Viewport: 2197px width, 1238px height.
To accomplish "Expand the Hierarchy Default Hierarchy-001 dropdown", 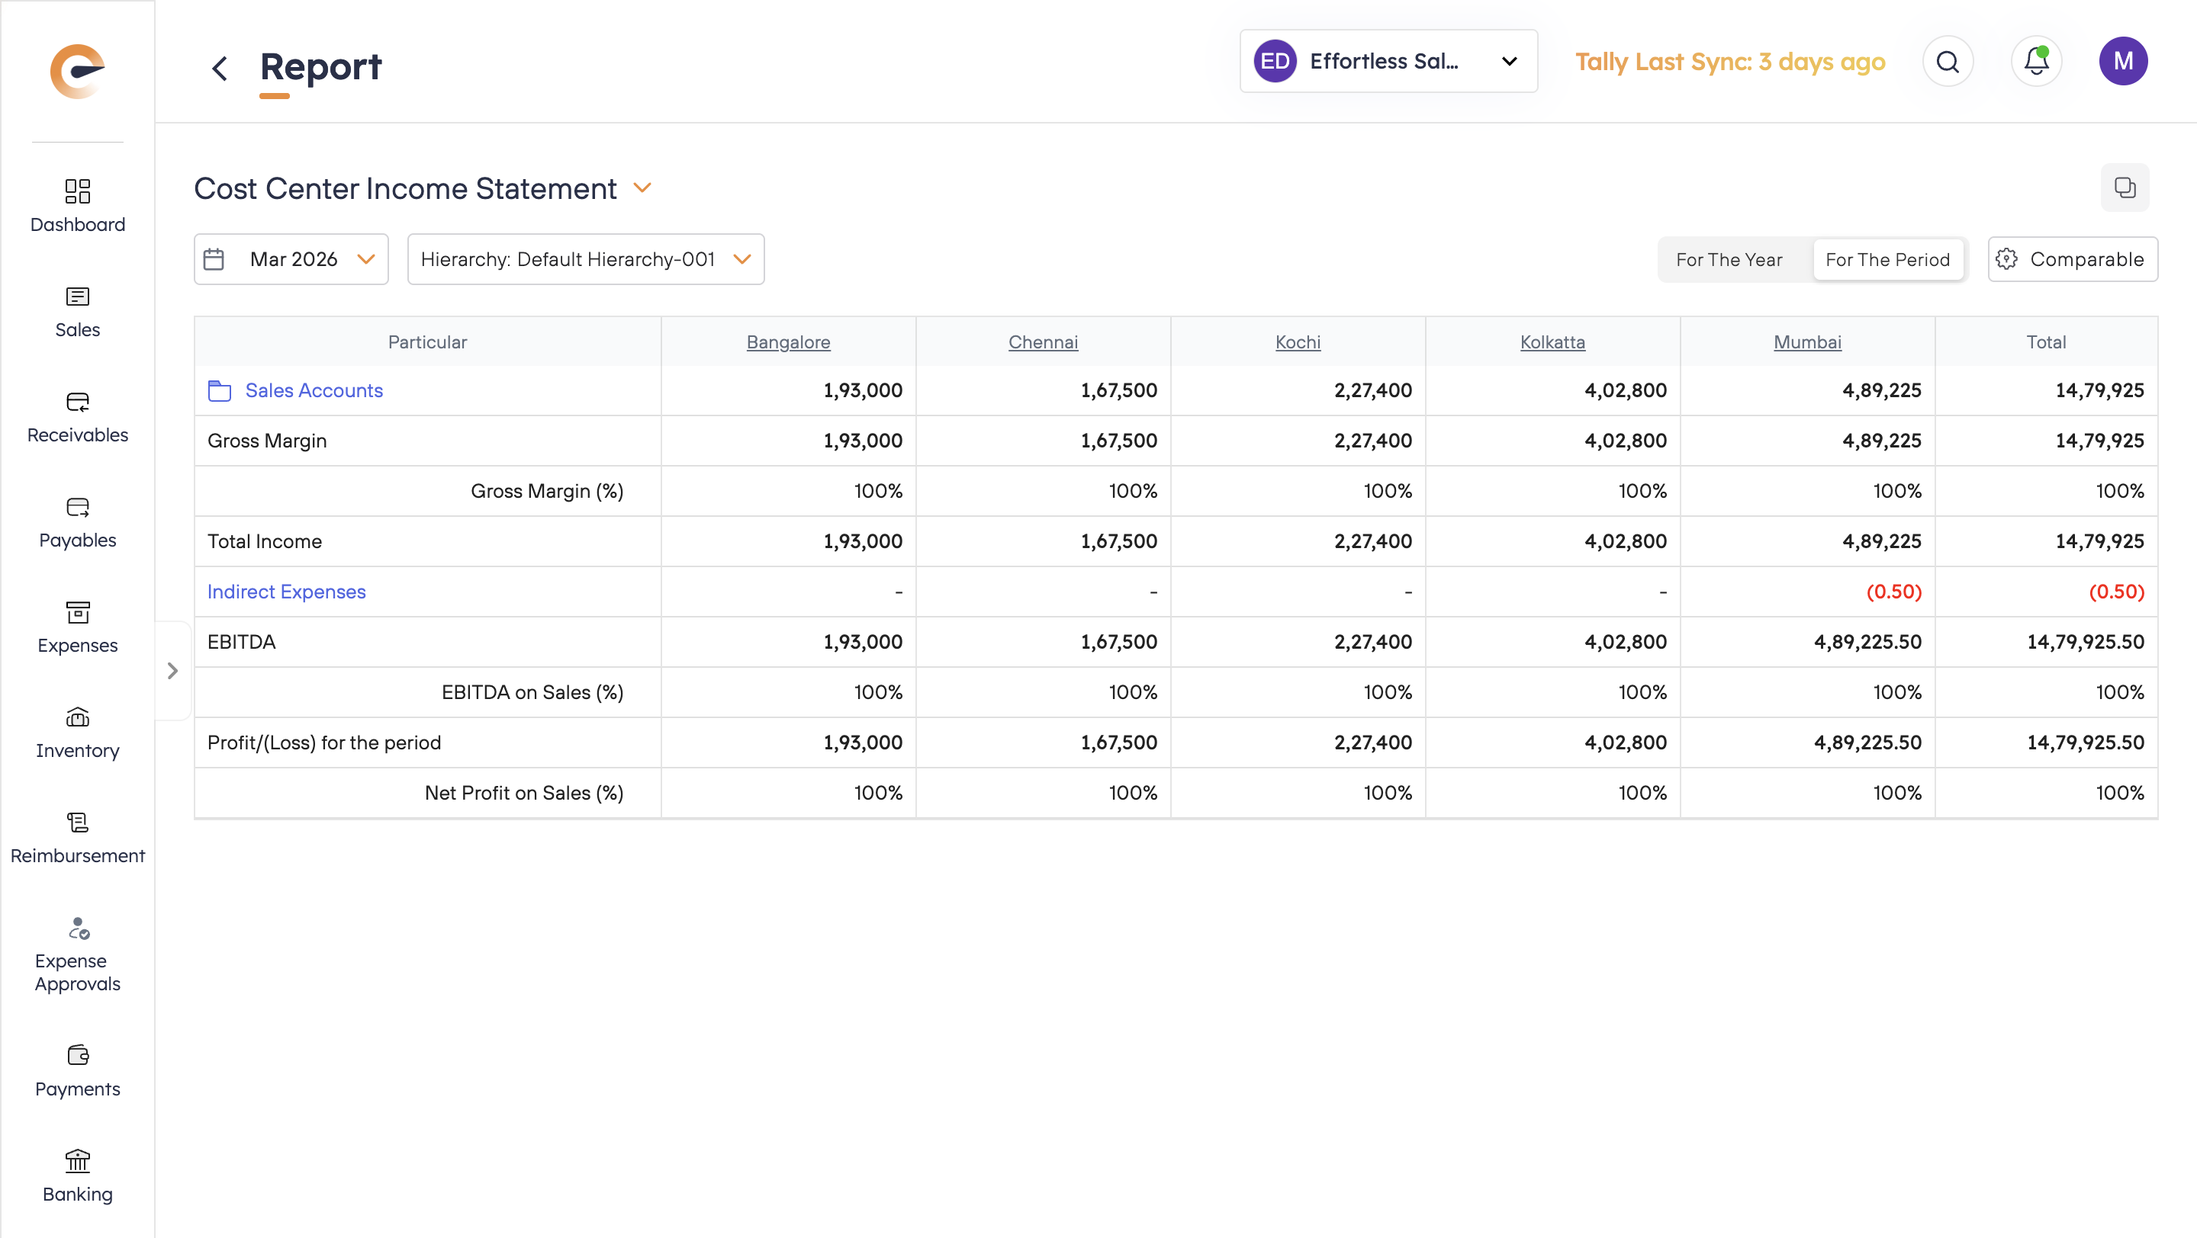I will tap(585, 259).
